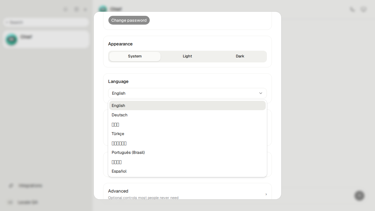Expand the Advanced settings section
The height and width of the screenshot is (211, 375).
click(187, 194)
